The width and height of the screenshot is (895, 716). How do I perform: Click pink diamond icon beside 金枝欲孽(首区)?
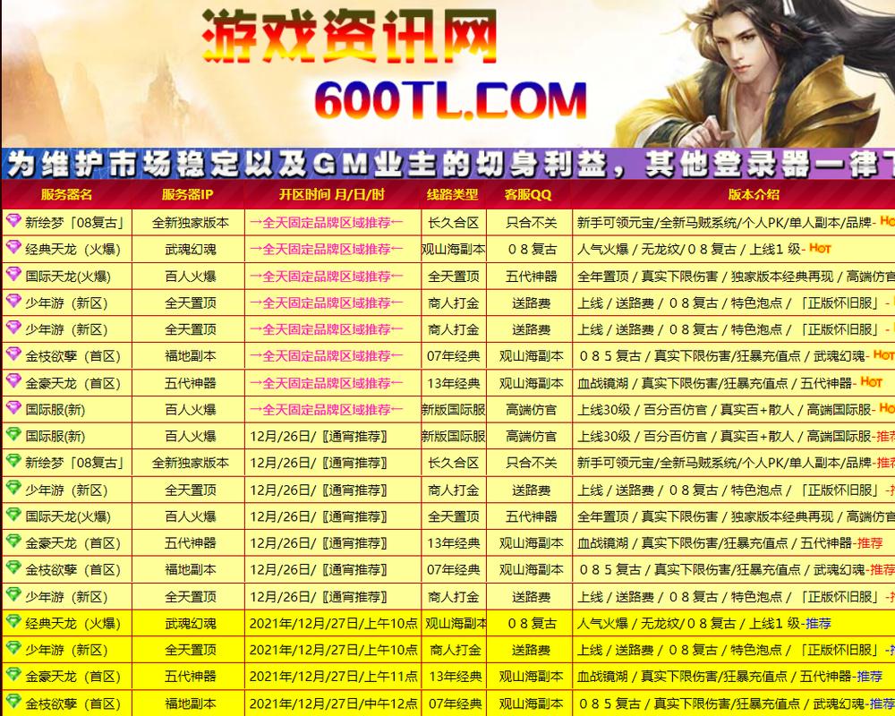tap(13, 354)
